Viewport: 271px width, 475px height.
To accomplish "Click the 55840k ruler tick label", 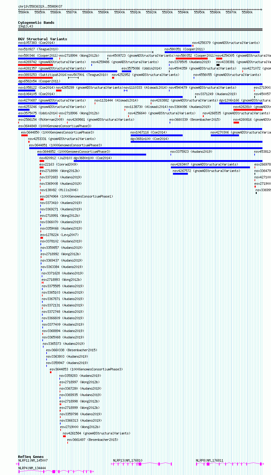I will click(24, 12).
